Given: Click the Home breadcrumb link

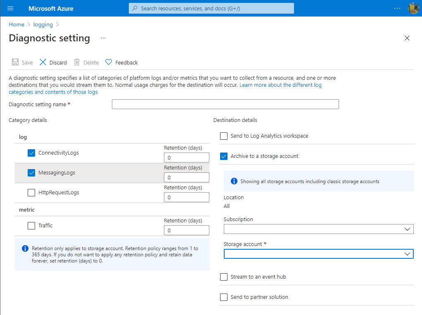Looking at the screenshot, I should [16, 24].
